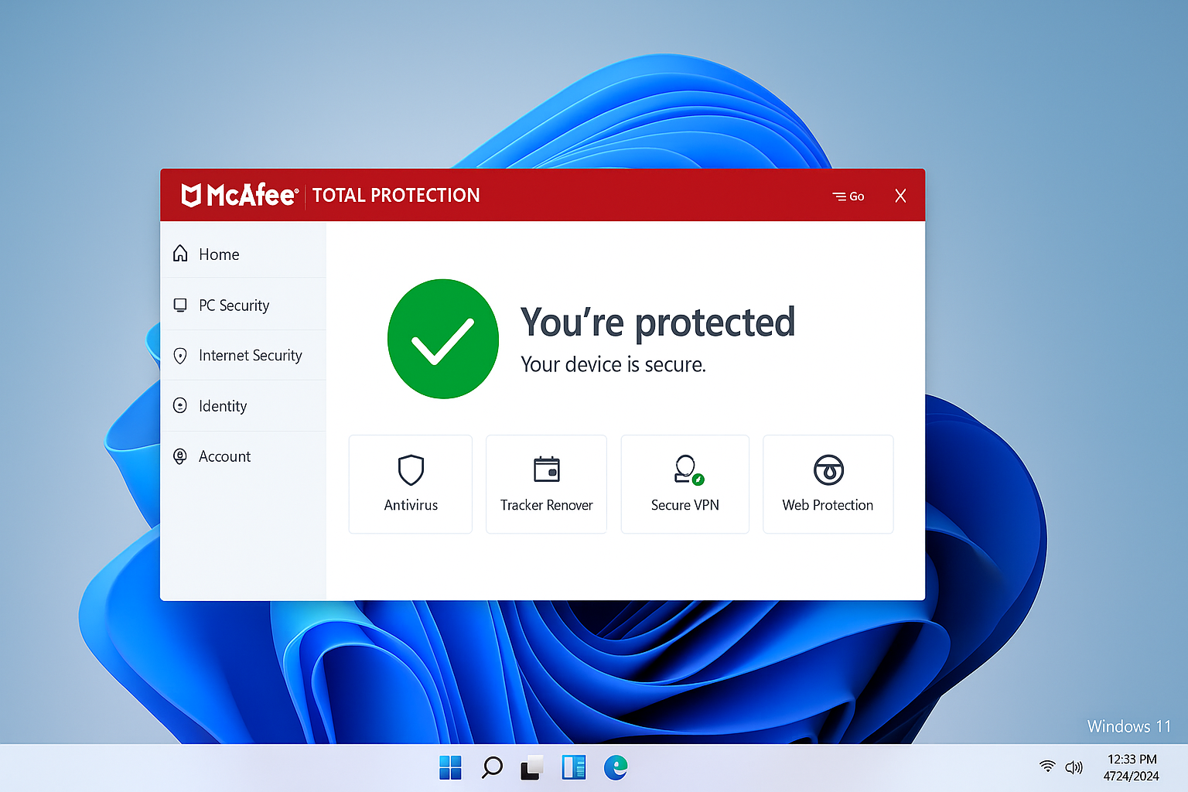Click the green protected checkmark
1188x792 pixels.
point(442,338)
